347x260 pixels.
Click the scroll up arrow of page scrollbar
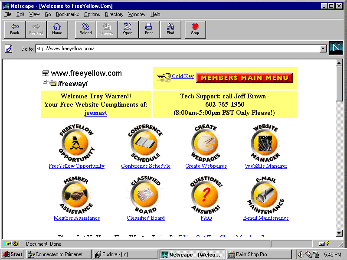(x=339, y=63)
